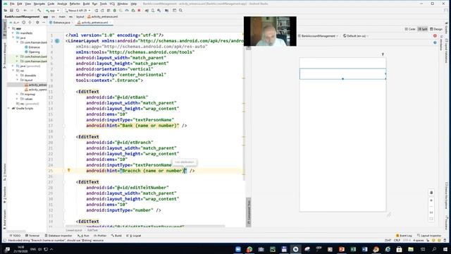Open the Event Log
Image resolution: width=451 pixels, height=254 pixels.
coord(404,236)
